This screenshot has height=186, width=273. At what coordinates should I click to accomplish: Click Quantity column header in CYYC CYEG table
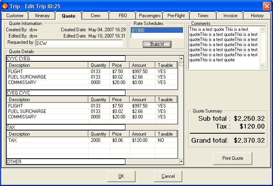tap(99, 65)
